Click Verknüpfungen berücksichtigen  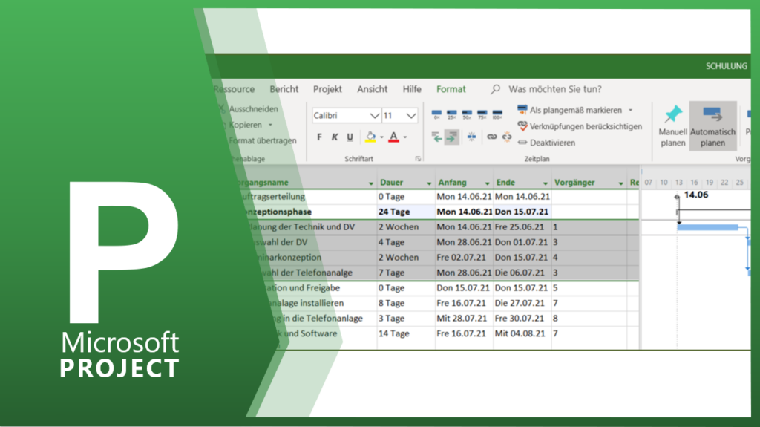(x=580, y=126)
